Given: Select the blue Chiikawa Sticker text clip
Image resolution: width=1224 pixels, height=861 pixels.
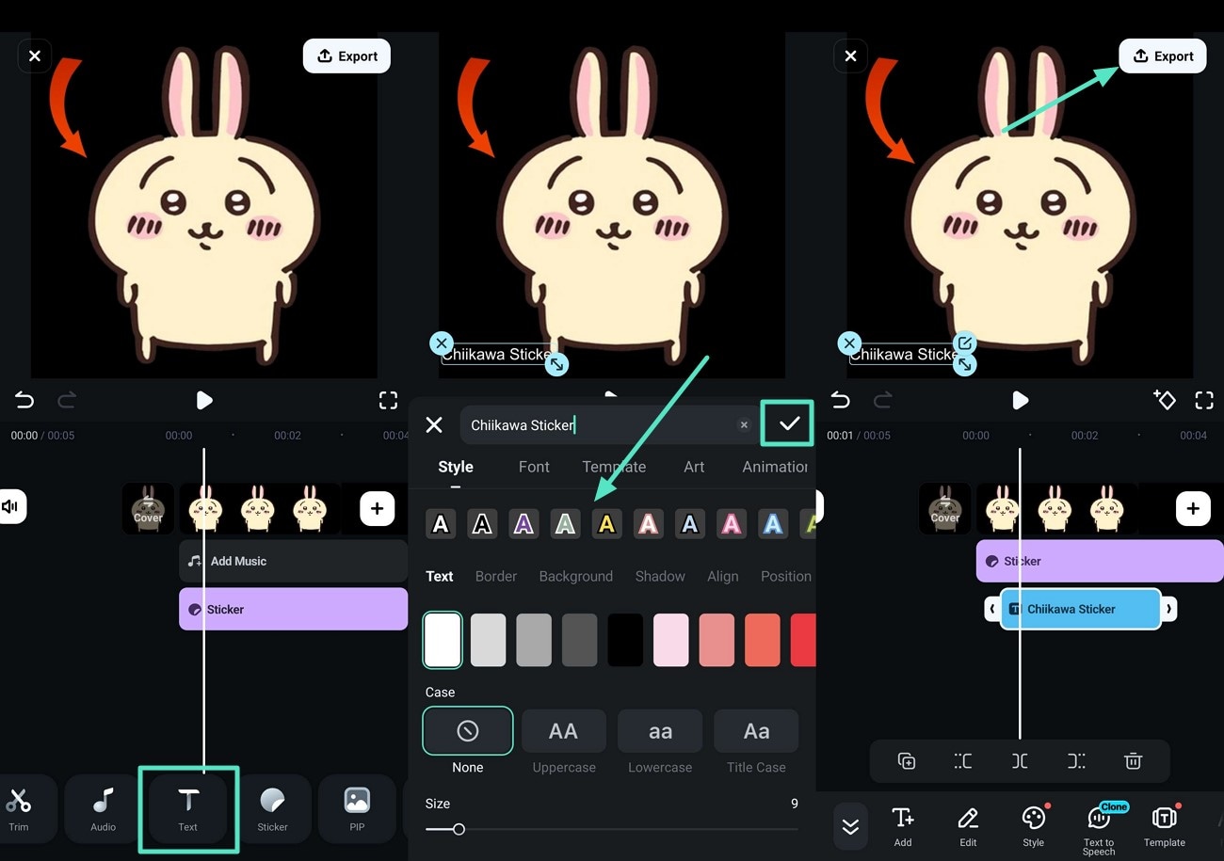Looking at the screenshot, I should pos(1080,609).
